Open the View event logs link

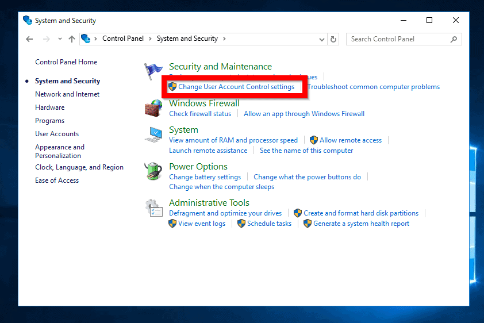pos(202,224)
